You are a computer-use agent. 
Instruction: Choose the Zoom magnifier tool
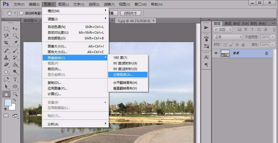[15, 94]
